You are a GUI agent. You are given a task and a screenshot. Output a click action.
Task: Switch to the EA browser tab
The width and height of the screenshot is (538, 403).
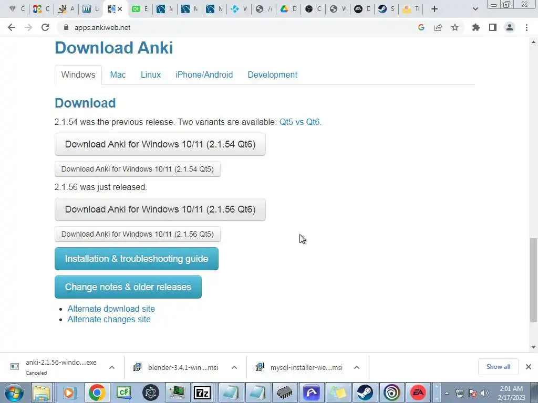[x=362, y=9]
